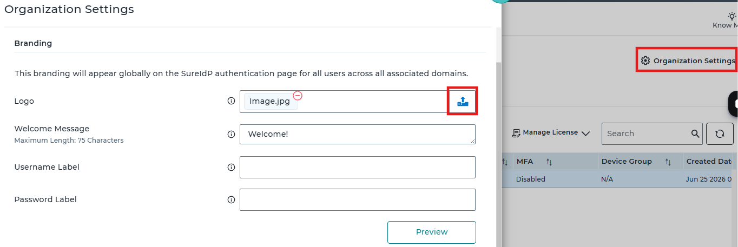The image size is (738, 247).
Task: Click the refresh icon beside Search
Action: pos(720,133)
